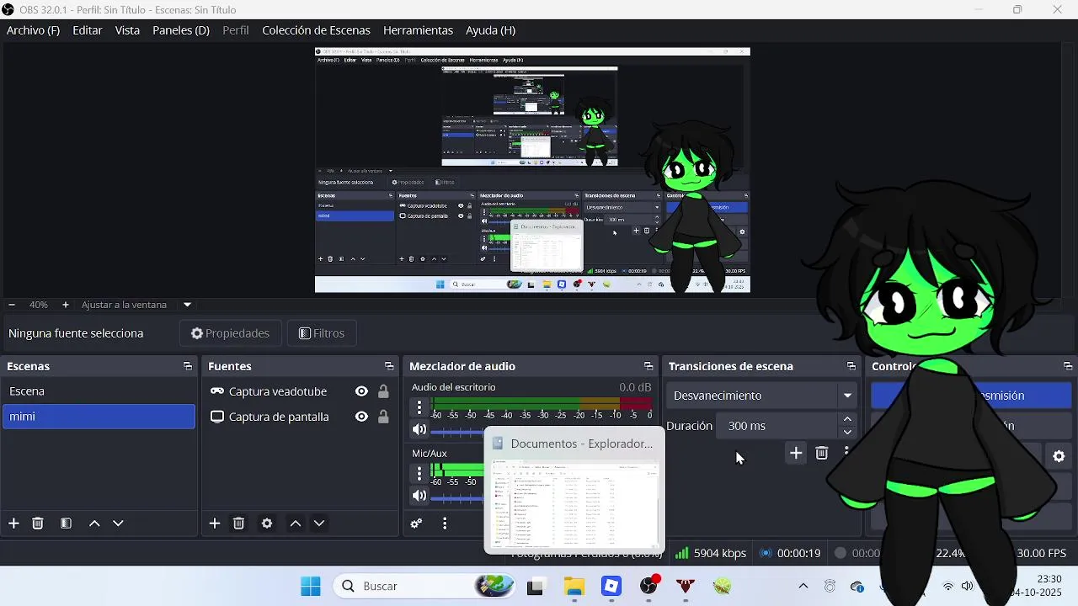
Task: Open source properties gear in Fuentes panel
Action: (267, 524)
